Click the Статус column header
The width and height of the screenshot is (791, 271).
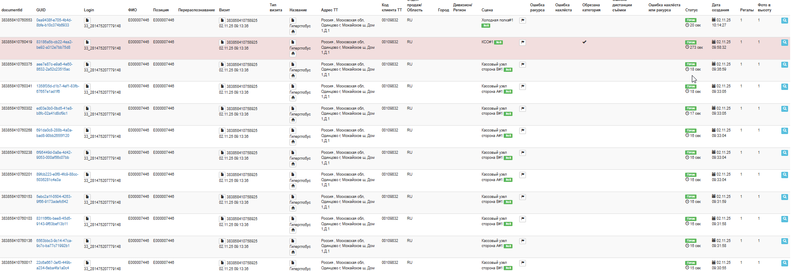[x=691, y=10]
